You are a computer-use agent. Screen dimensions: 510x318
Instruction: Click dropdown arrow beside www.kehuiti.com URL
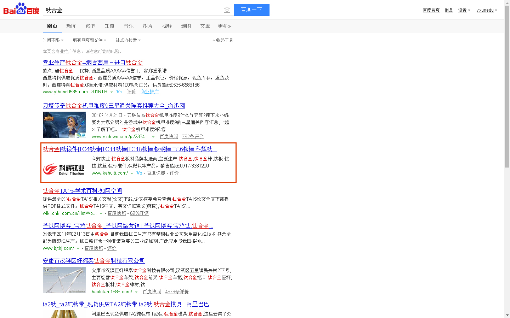click(132, 173)
